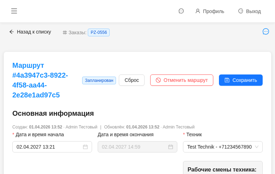
Task: Log out using Выход
Action: (x=250, y=11)
